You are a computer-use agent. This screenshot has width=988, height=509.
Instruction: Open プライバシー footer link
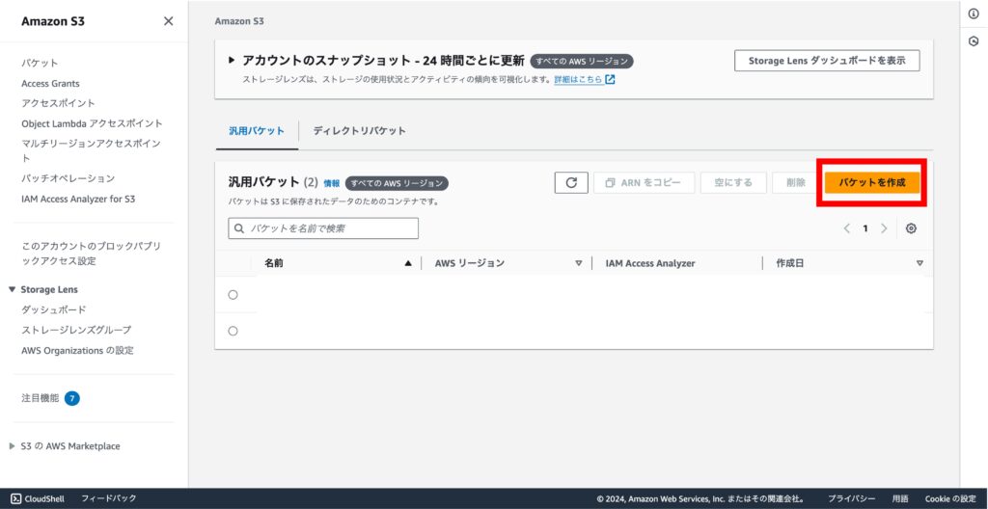click(x=851, y=498)
